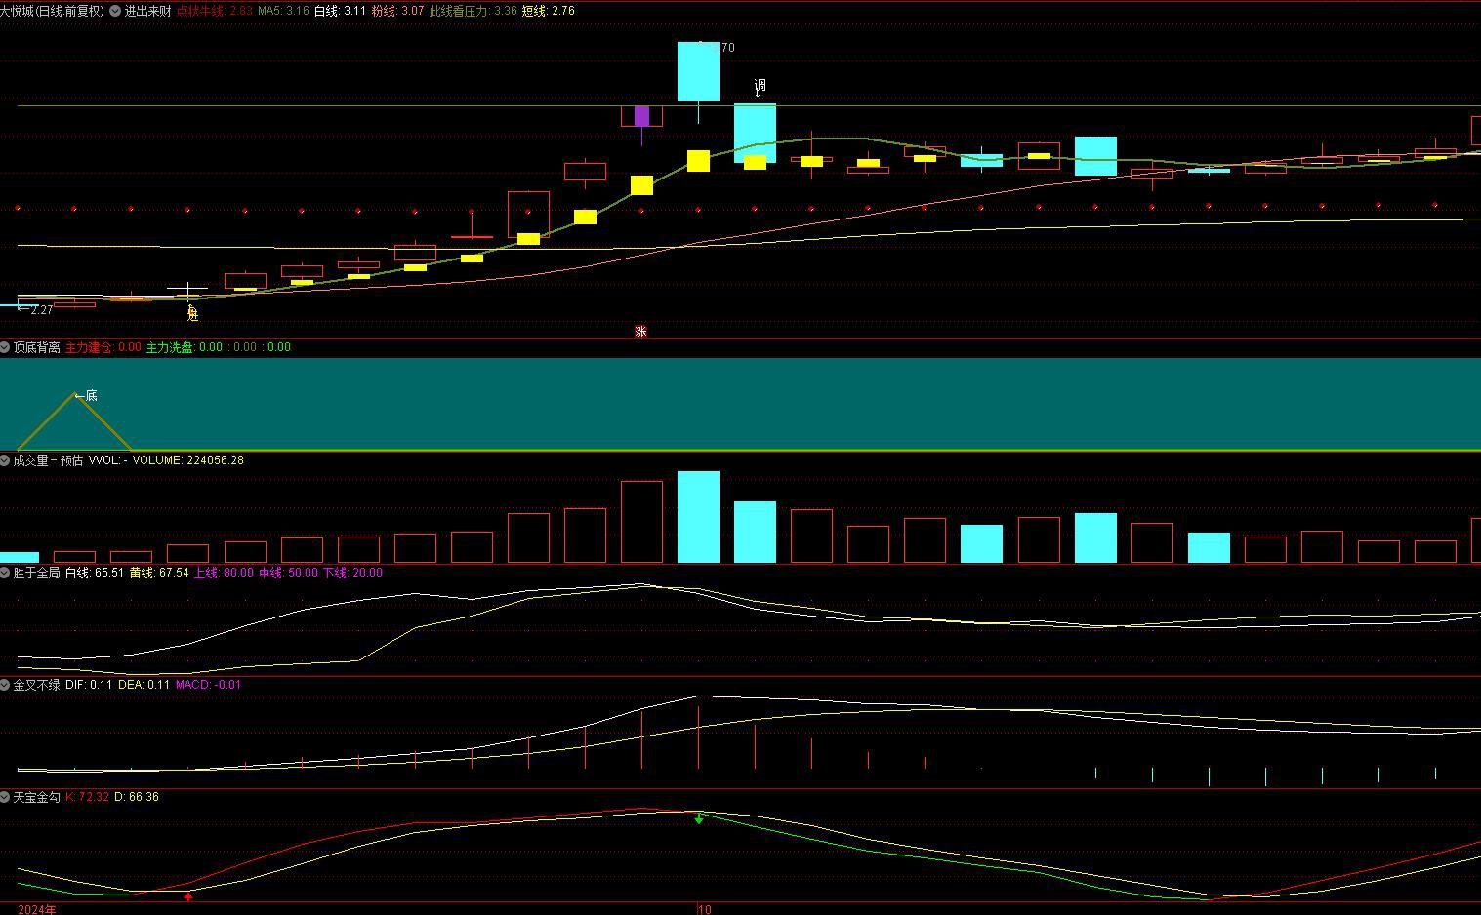Click the 调 signal marker above the candle
The image size is (1481, 915).
tap(760, 87)
